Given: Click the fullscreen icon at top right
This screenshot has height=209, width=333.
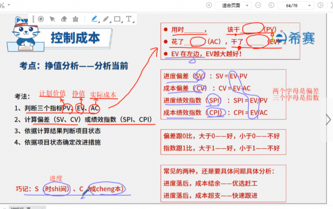Looking at the screenshot, I should 332,5.
